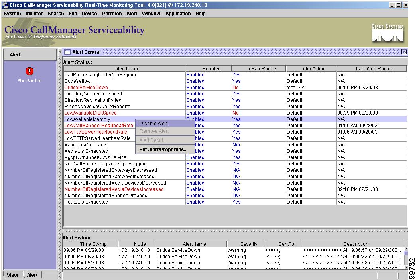Click the Cisco Systems logo

tap(387, 33)
